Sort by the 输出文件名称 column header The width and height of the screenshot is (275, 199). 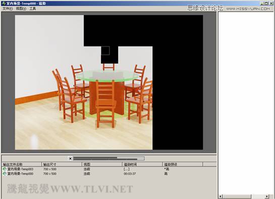point(21,164)
